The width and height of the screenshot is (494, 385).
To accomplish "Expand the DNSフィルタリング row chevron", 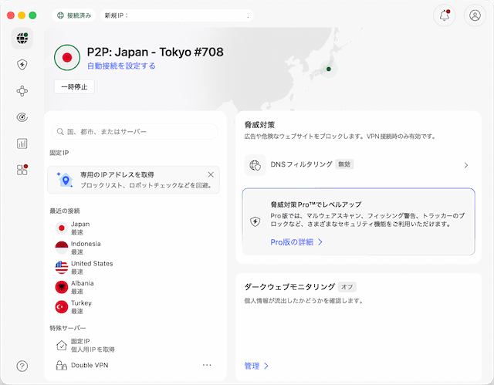I will click(465, 165).
